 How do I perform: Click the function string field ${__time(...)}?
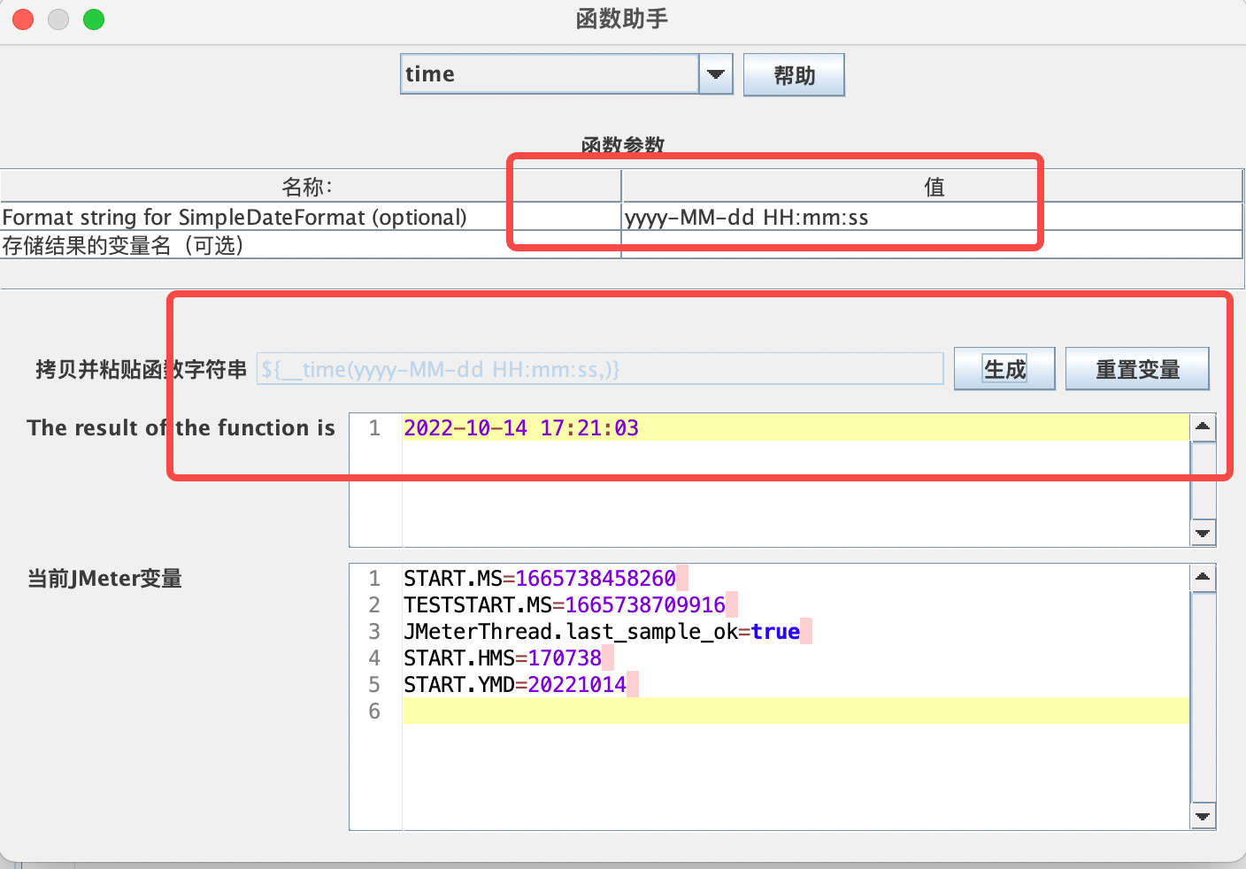pos(600,369)
